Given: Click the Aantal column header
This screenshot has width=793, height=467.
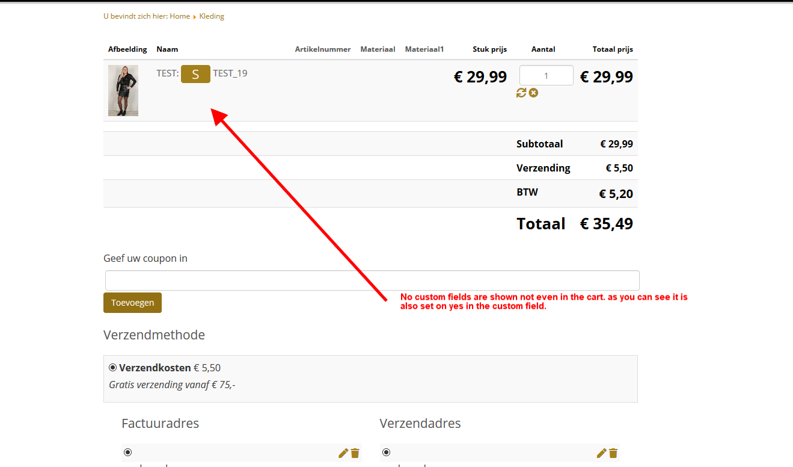Looking at the screenshot, I should pyautogui.click(x=543, y=49).
